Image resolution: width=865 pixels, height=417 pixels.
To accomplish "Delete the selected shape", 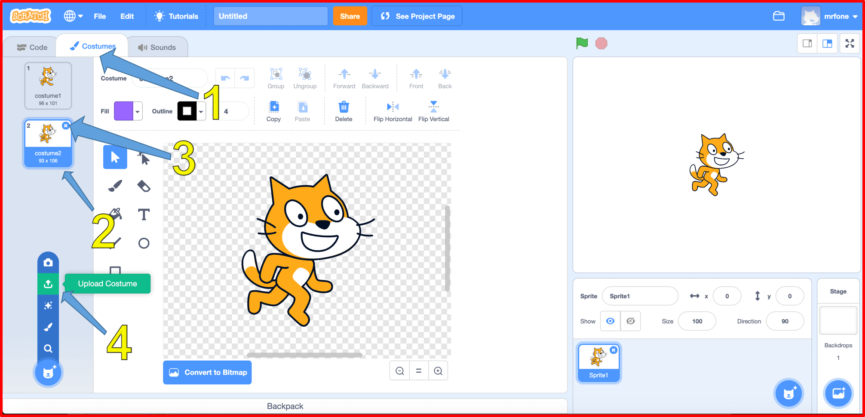I will 344,111.
